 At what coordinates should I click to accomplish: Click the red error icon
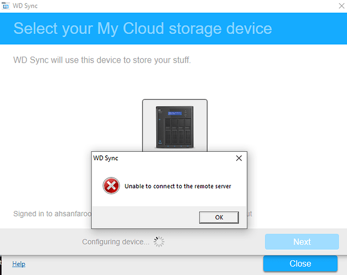point(111,186)
